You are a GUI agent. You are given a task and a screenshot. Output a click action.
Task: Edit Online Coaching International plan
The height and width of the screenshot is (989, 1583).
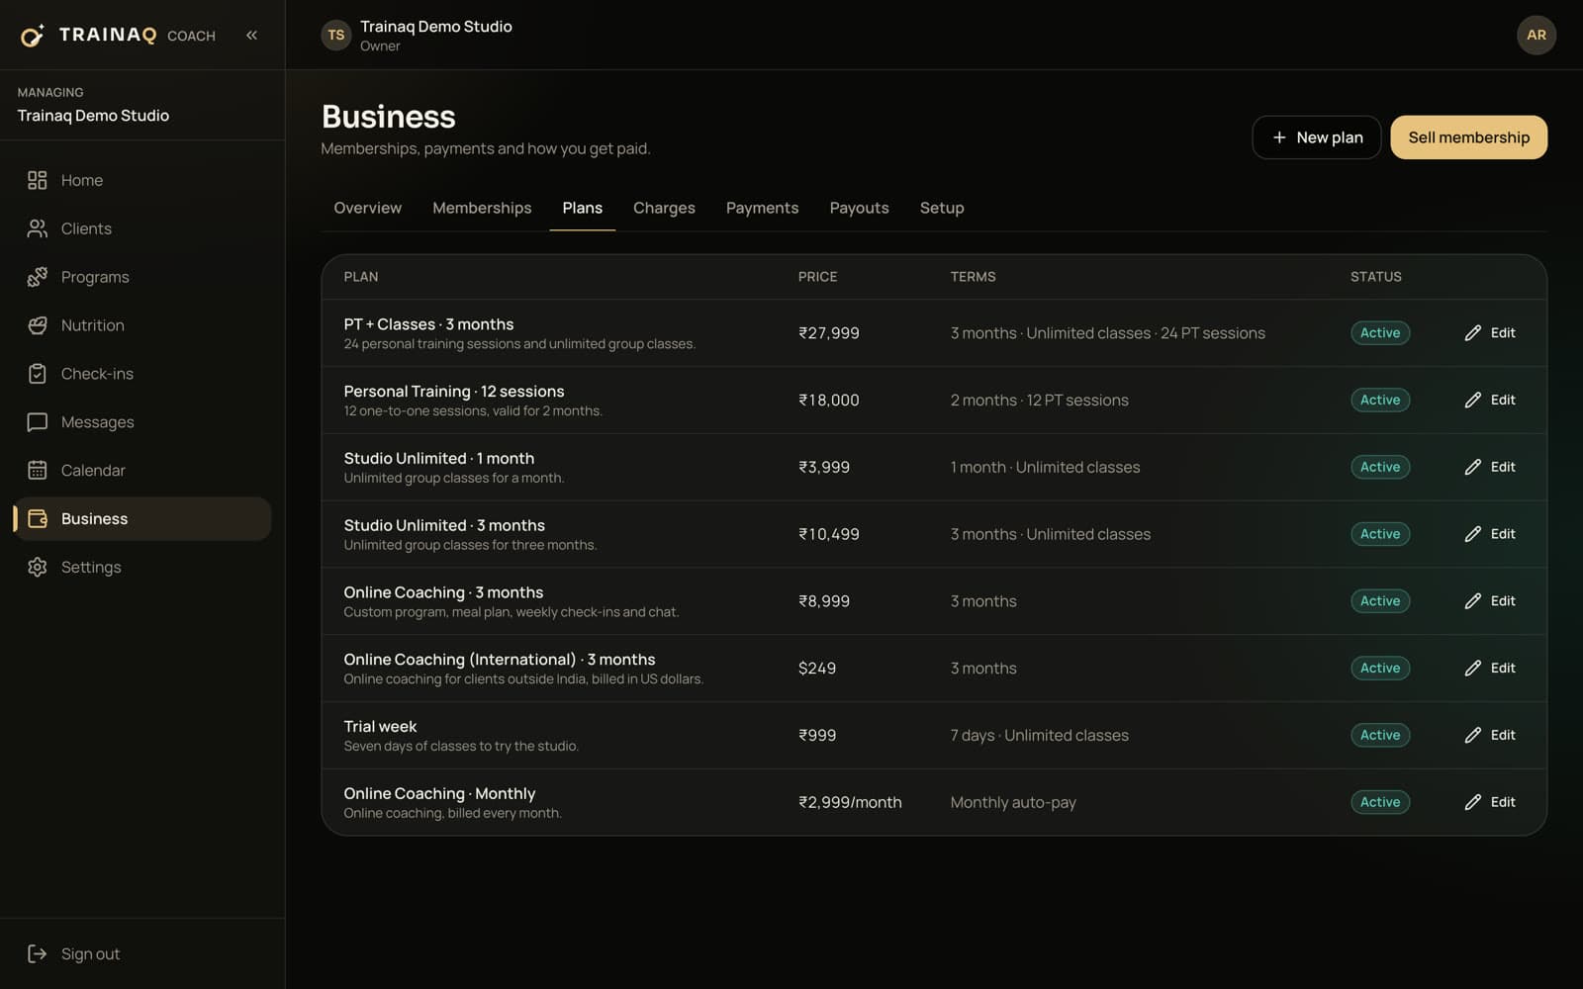pos(1490,669)
